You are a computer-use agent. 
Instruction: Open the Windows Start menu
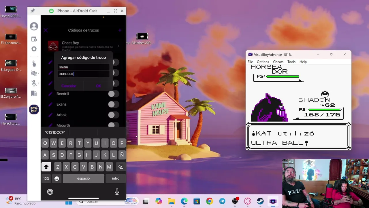coord(69,201)
